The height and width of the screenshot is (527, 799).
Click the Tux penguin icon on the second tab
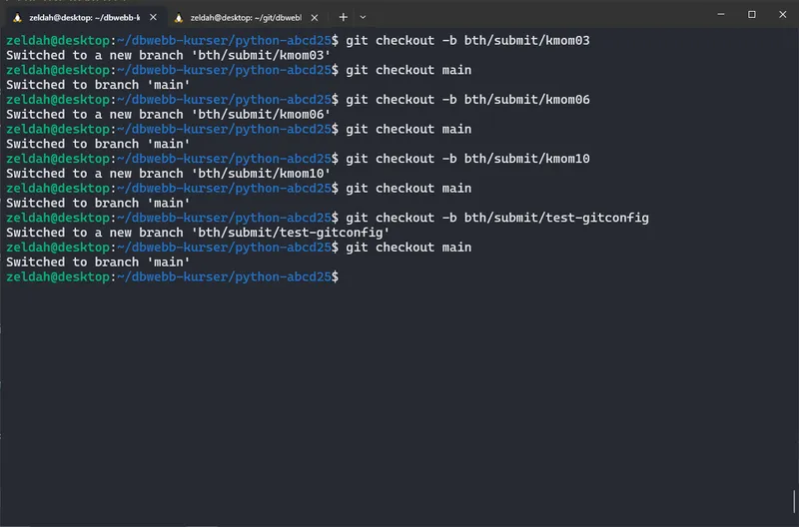click(x=179, y=16)
